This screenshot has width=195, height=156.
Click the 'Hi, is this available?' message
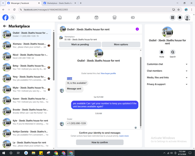77,83
